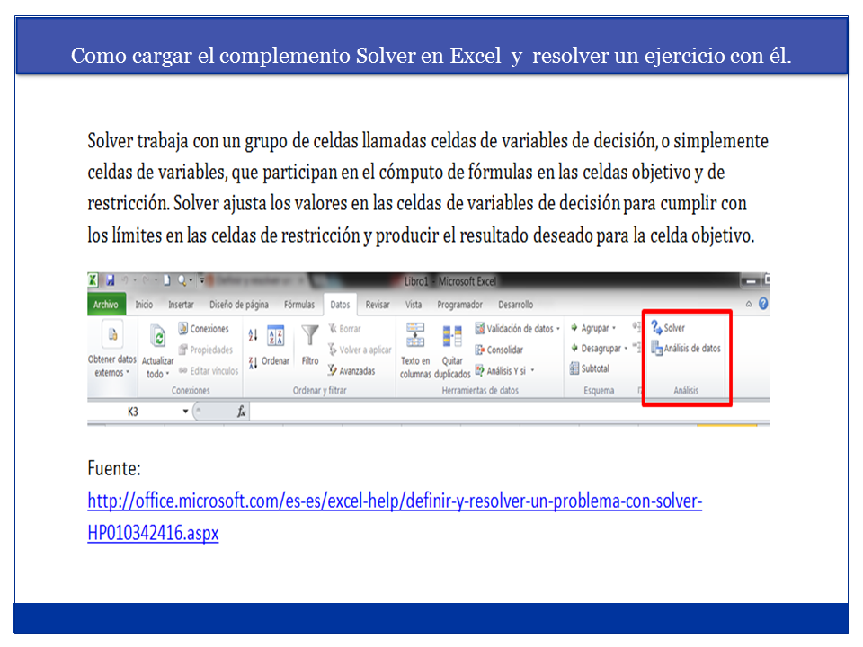The height and width of the screenshot is (647, 863).
Task: Click the Obtener datos externos icon
Action: [112, 334]
